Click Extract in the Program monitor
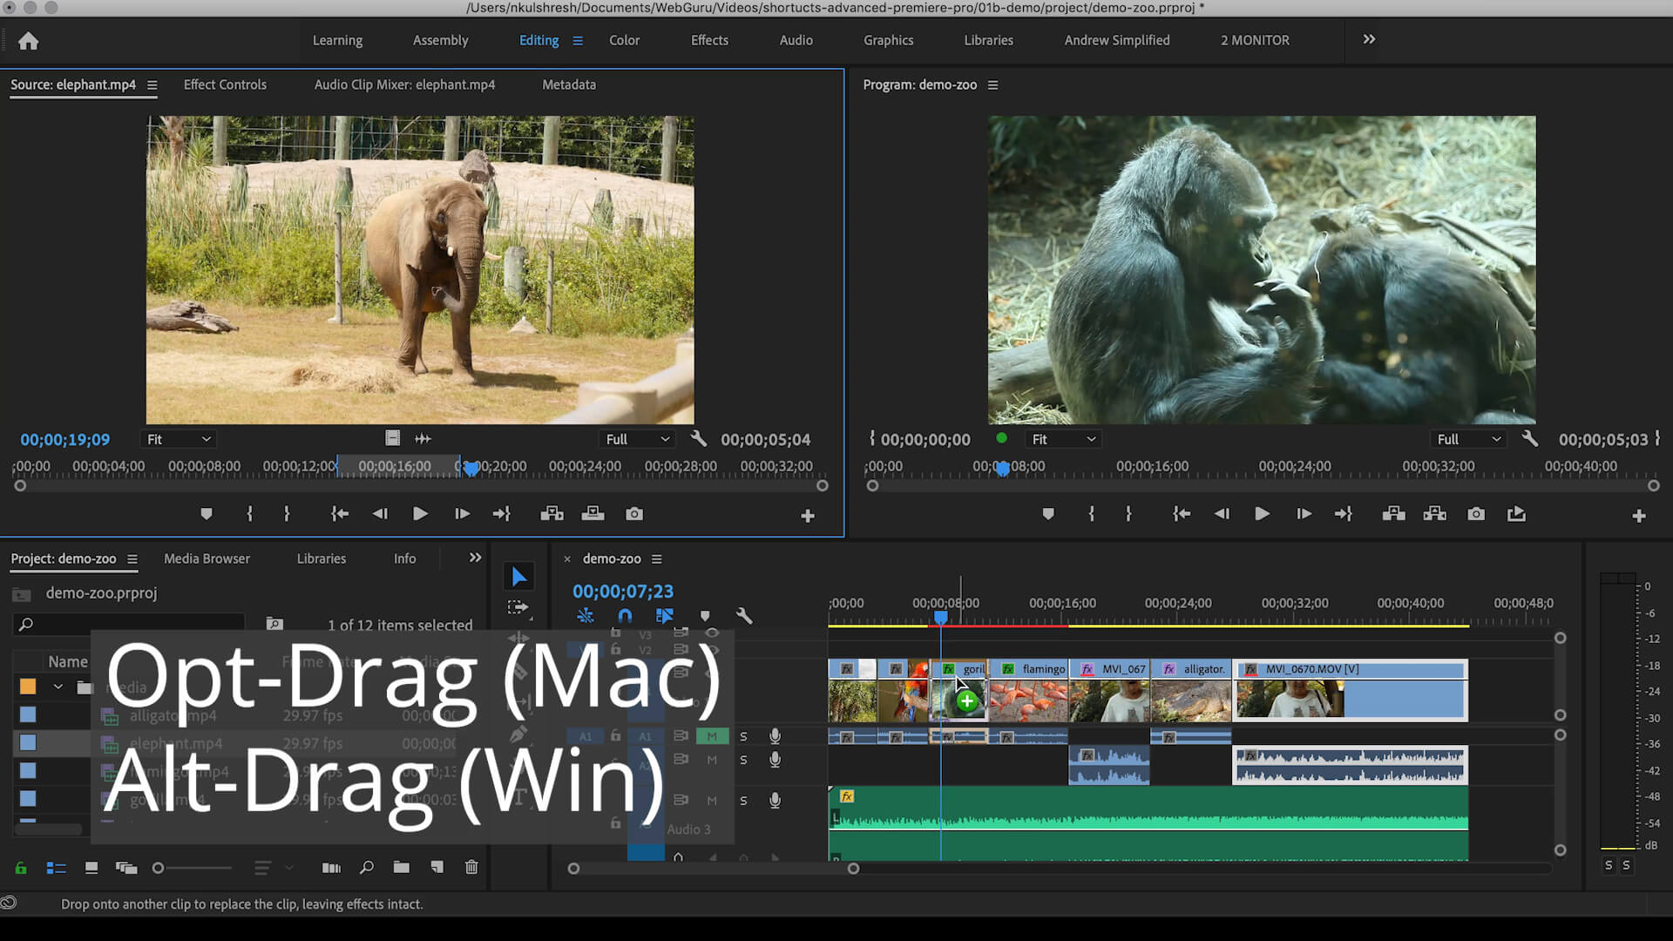The width and height of the screenshot is (1673, 941). pyautogui.click(x=1434, y=514)
